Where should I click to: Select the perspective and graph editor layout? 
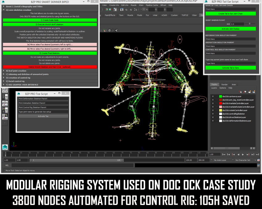pyautogui.click(x=5, y=104)
